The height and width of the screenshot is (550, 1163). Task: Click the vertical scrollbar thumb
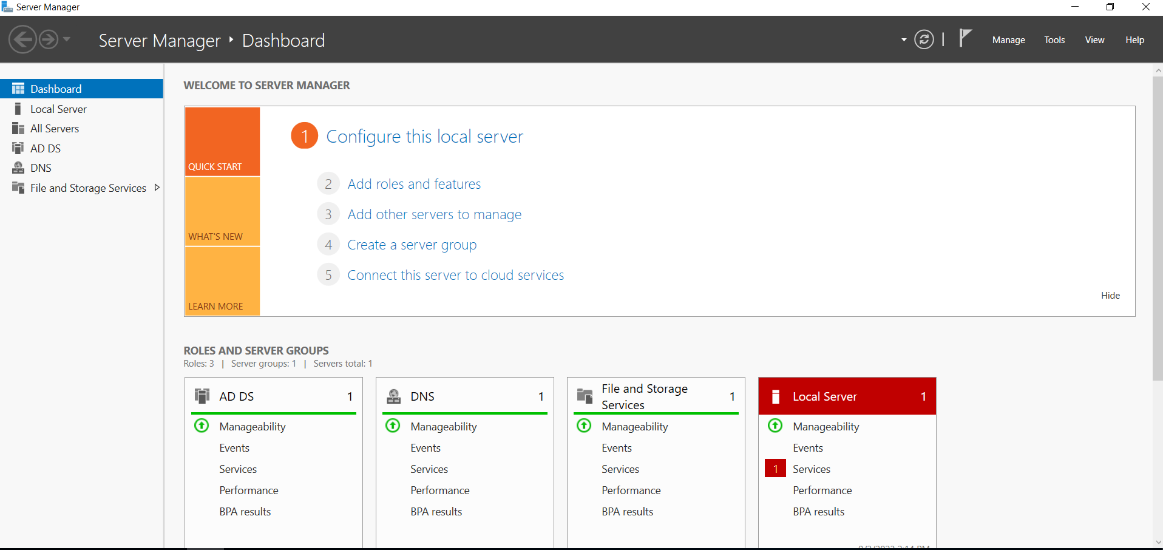click(1158, 228)
